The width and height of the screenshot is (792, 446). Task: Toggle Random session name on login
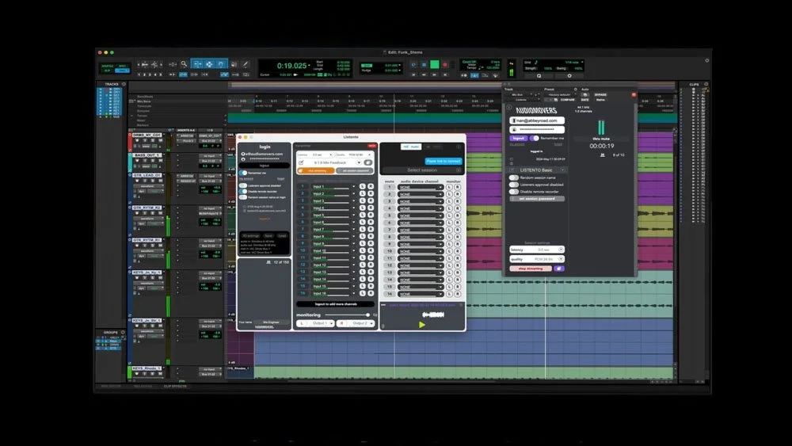click(243, 197)
